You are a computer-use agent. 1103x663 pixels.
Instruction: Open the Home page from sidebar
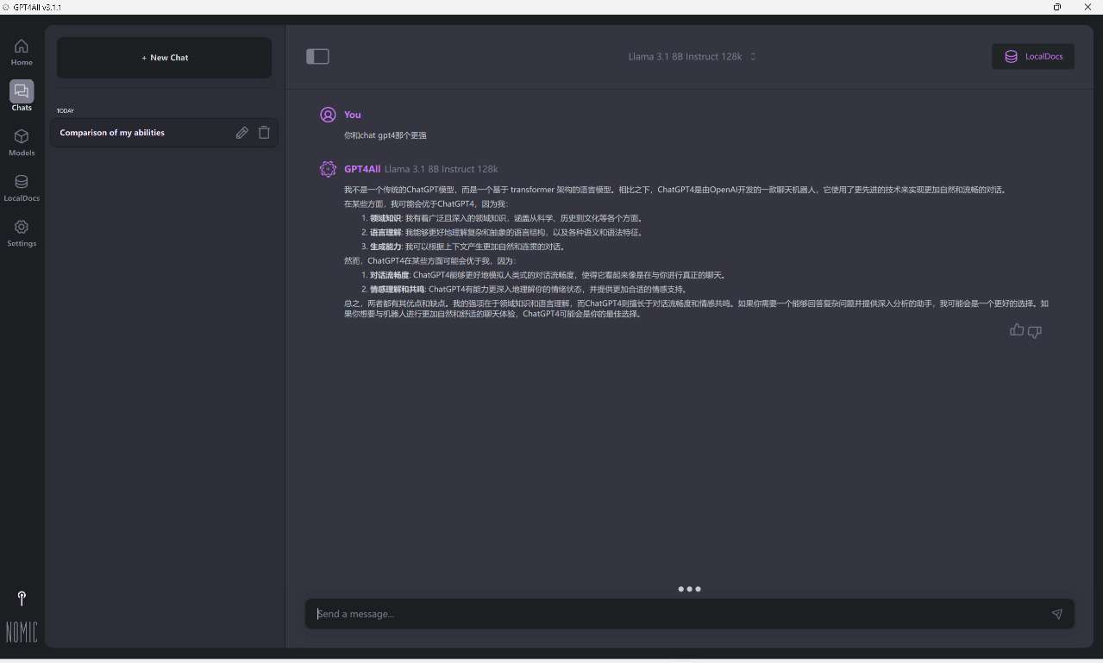point(22,52)
